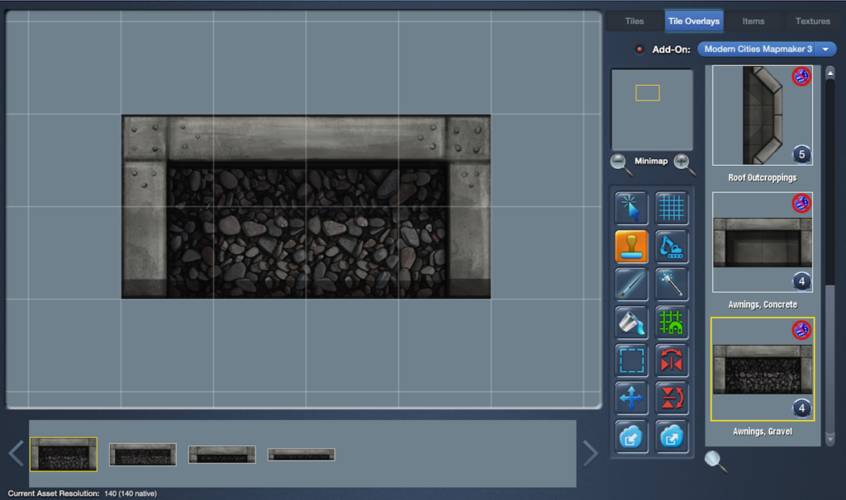Click the horizontal flip mirror tool
Screen dimensions: 846x500
(672, 361)
